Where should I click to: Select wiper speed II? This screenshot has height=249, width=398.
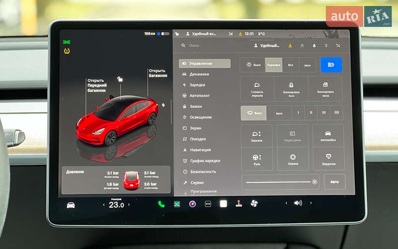tap(311, 113)
